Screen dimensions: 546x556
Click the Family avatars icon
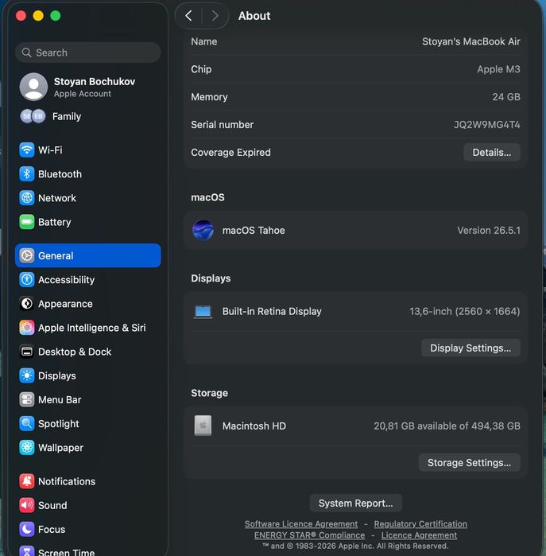[33, 116]
